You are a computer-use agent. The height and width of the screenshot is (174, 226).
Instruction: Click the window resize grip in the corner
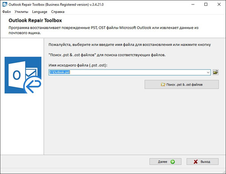tap(224, 172)
